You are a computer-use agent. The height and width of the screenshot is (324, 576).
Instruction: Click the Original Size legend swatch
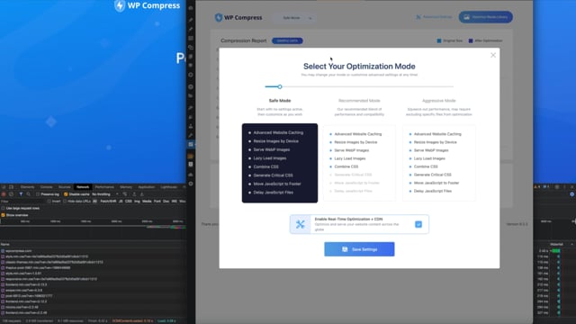tap(439, 40)
